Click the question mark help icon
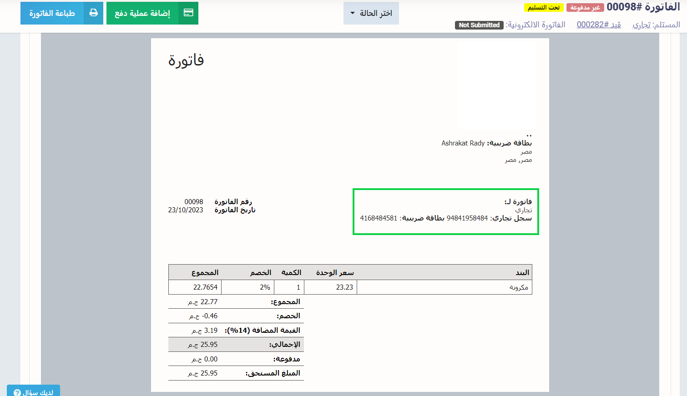The height and width of the screenshot is (396, 687). [17, 392]
